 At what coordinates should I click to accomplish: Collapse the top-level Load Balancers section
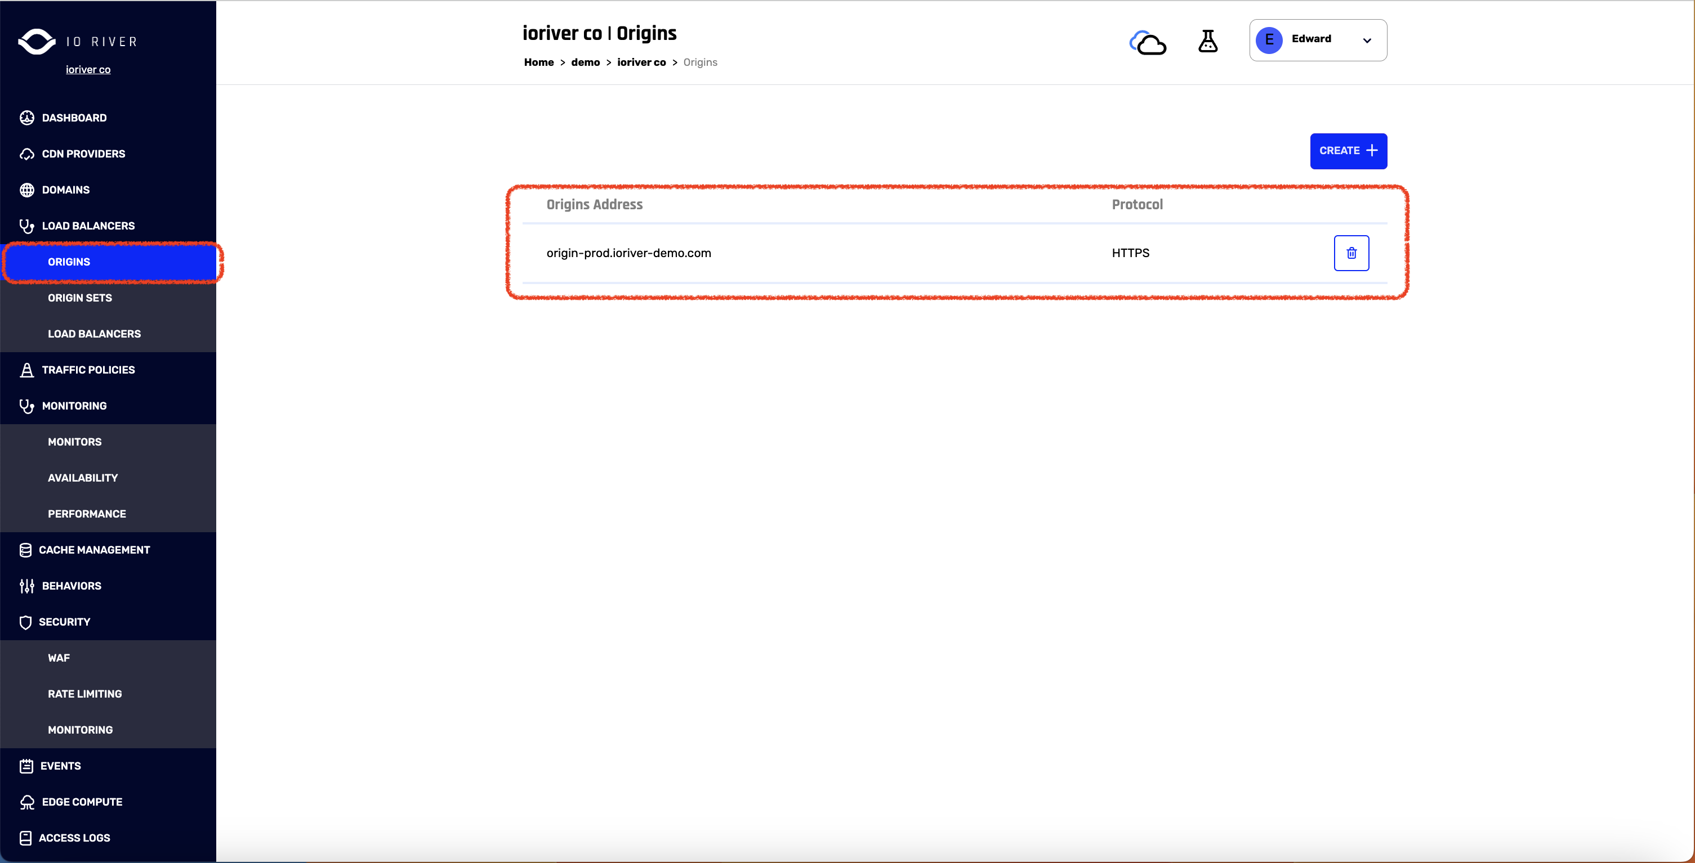coord(88,226)
